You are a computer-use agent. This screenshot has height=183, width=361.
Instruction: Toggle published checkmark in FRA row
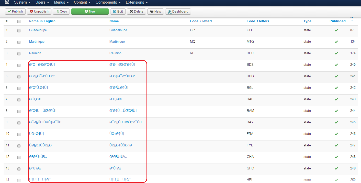pyautogui.click(x=336, y=134)
